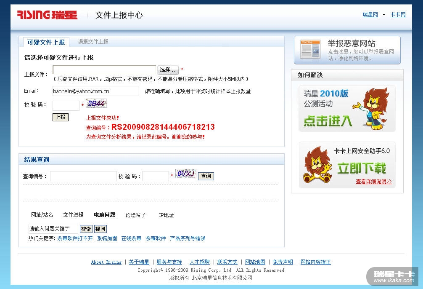Open the 关于瑞星 footer link

pos(139,262)
